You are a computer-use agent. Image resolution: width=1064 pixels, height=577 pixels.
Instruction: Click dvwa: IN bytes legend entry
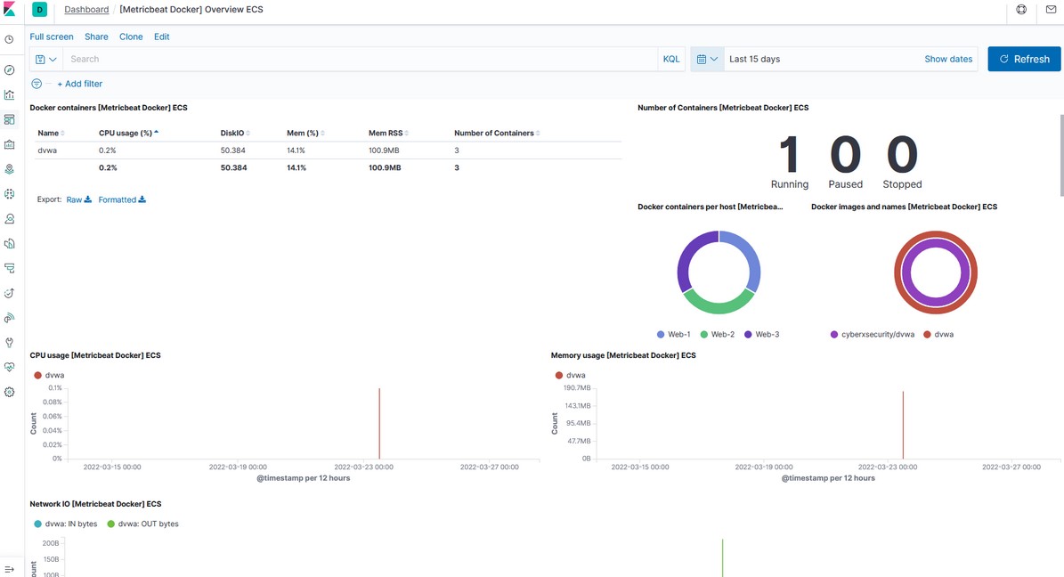[66, 524]
